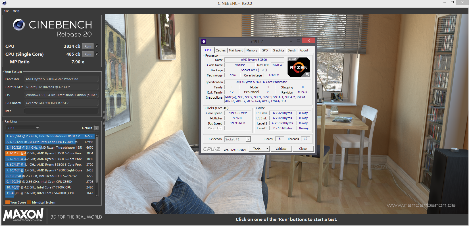Click the Package value Socket AM4 (1331)
Image resolution: width=469 pixels, height=226 pixels.
(x=254, y=70)
